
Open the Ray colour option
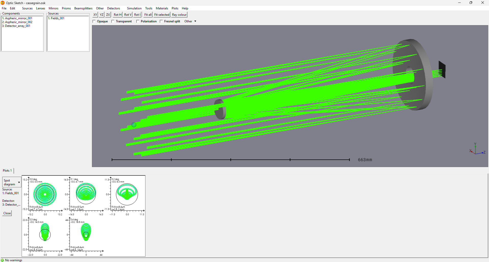click(x=179, y=15)
